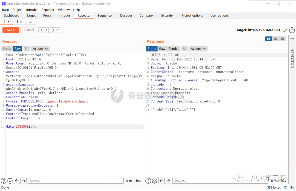
Task: Open Actions dropdown in the Request panel
Action: [x=40, y=49]
